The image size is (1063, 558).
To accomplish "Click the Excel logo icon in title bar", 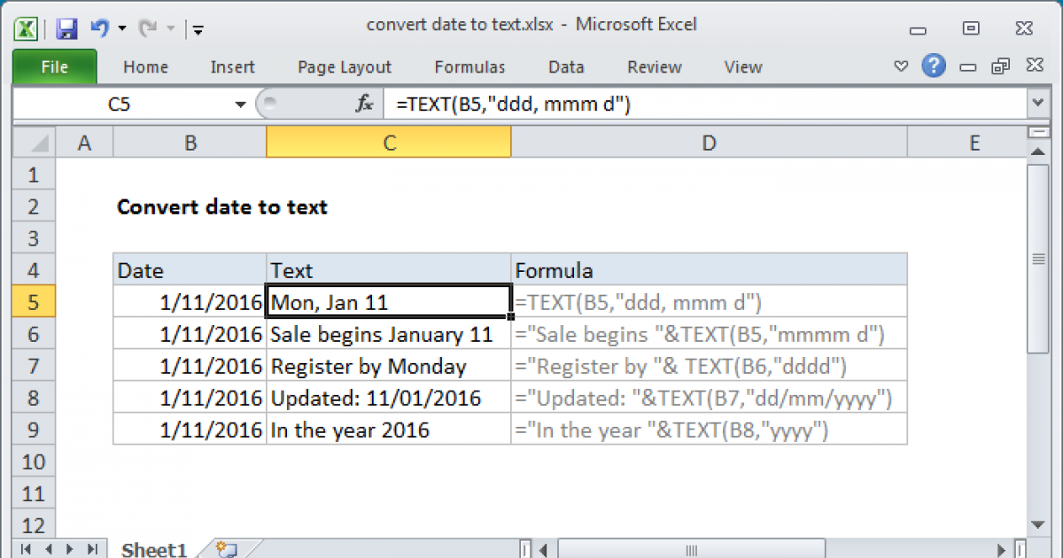I will tap(27, 28).
